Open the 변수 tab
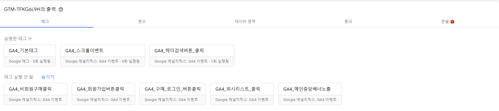This screenshot has height=111, width=499. (142, 21)
